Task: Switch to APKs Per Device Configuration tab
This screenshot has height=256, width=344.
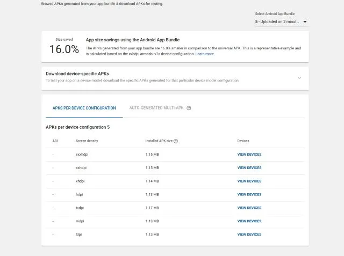Action: (84, 108)
